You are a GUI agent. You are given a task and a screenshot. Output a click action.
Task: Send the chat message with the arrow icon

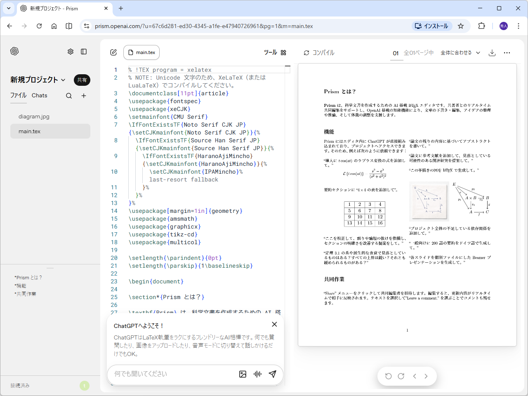[x=272, y=374]
